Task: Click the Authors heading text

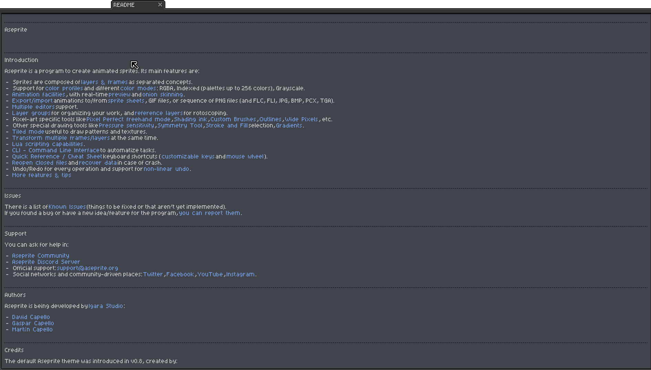Action: click(x=15, y=295)
